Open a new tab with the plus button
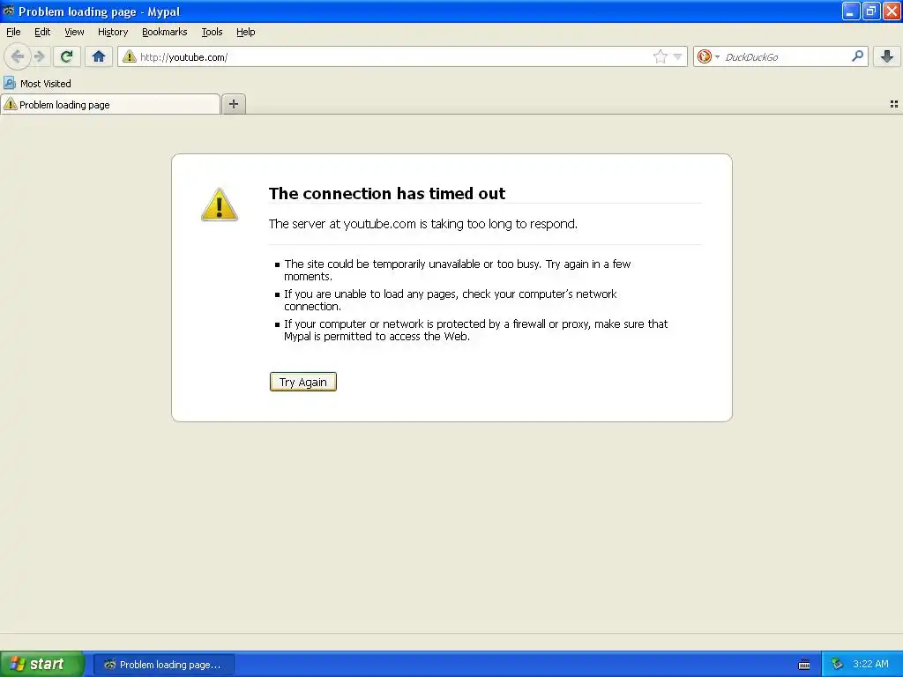Screen dimensions: 903x677 pyautogui.click(x=233, y=104)
